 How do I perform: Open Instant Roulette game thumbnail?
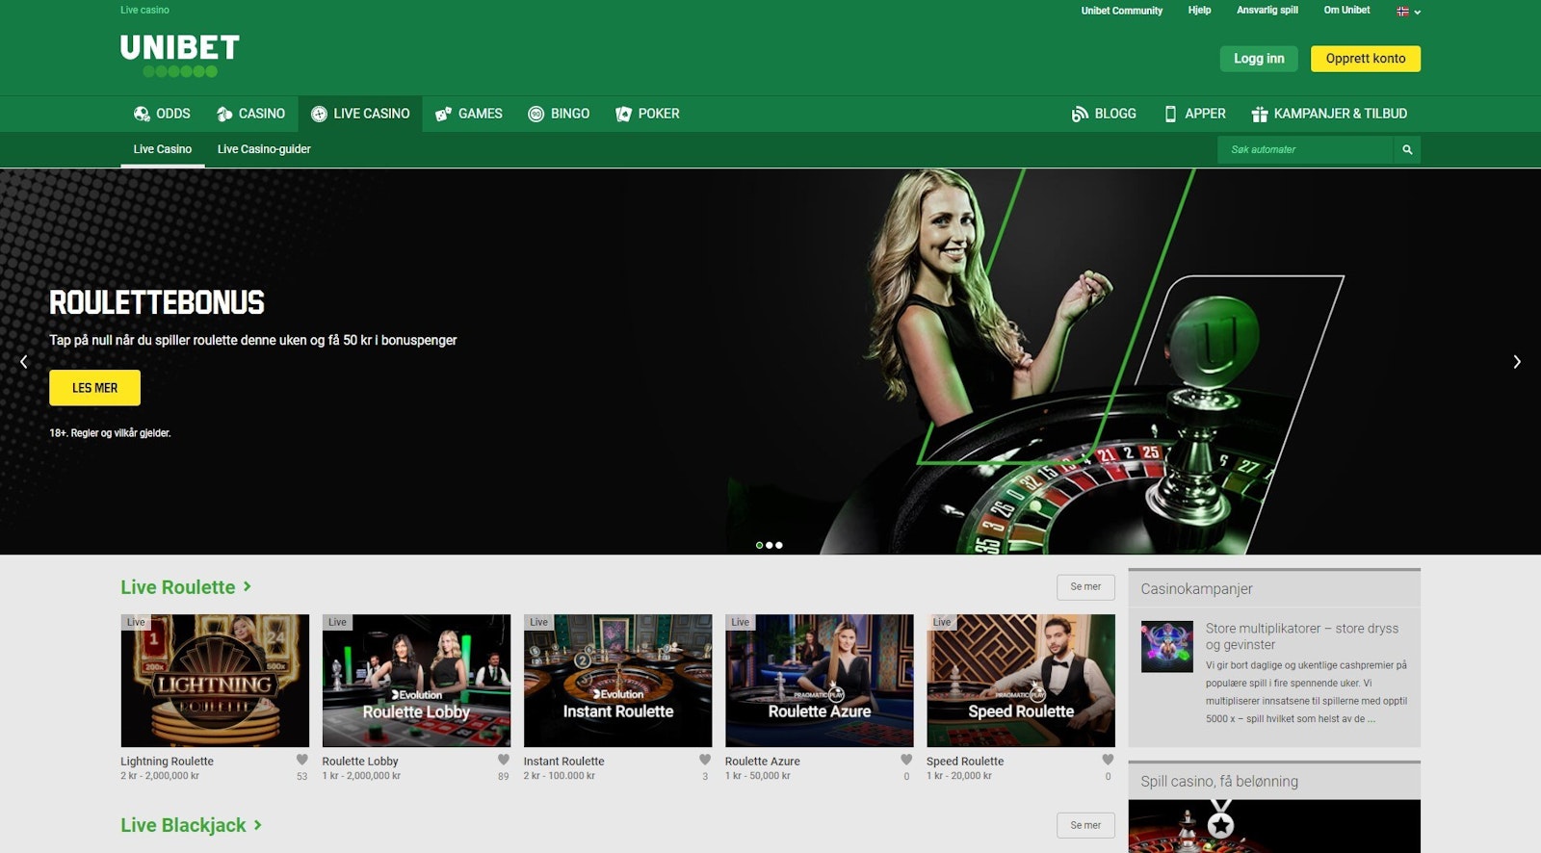coord(618,681)
